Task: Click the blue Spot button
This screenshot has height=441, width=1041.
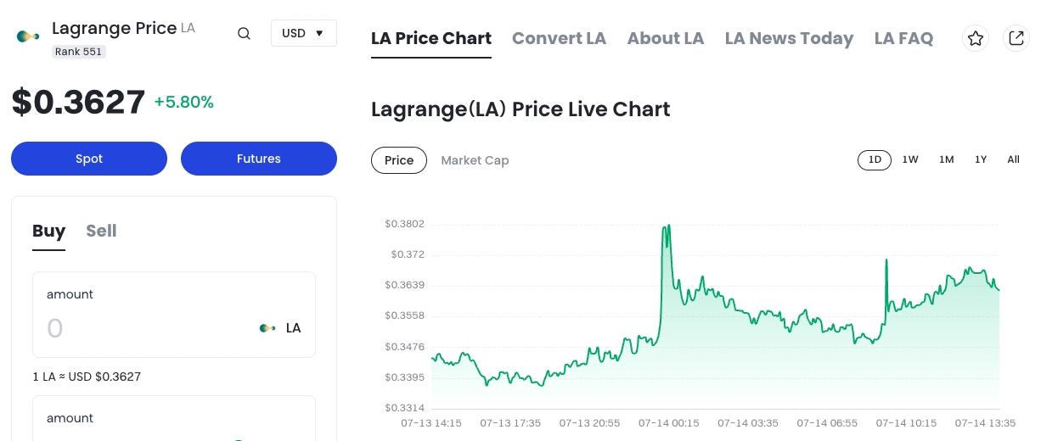Action: [89, 159]
